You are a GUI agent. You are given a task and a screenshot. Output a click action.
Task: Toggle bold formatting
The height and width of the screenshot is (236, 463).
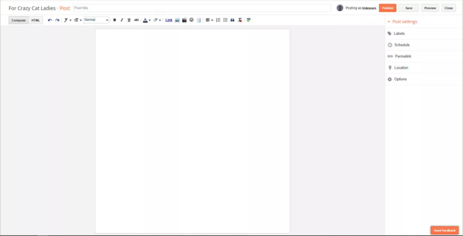click(x=114, y=20)
